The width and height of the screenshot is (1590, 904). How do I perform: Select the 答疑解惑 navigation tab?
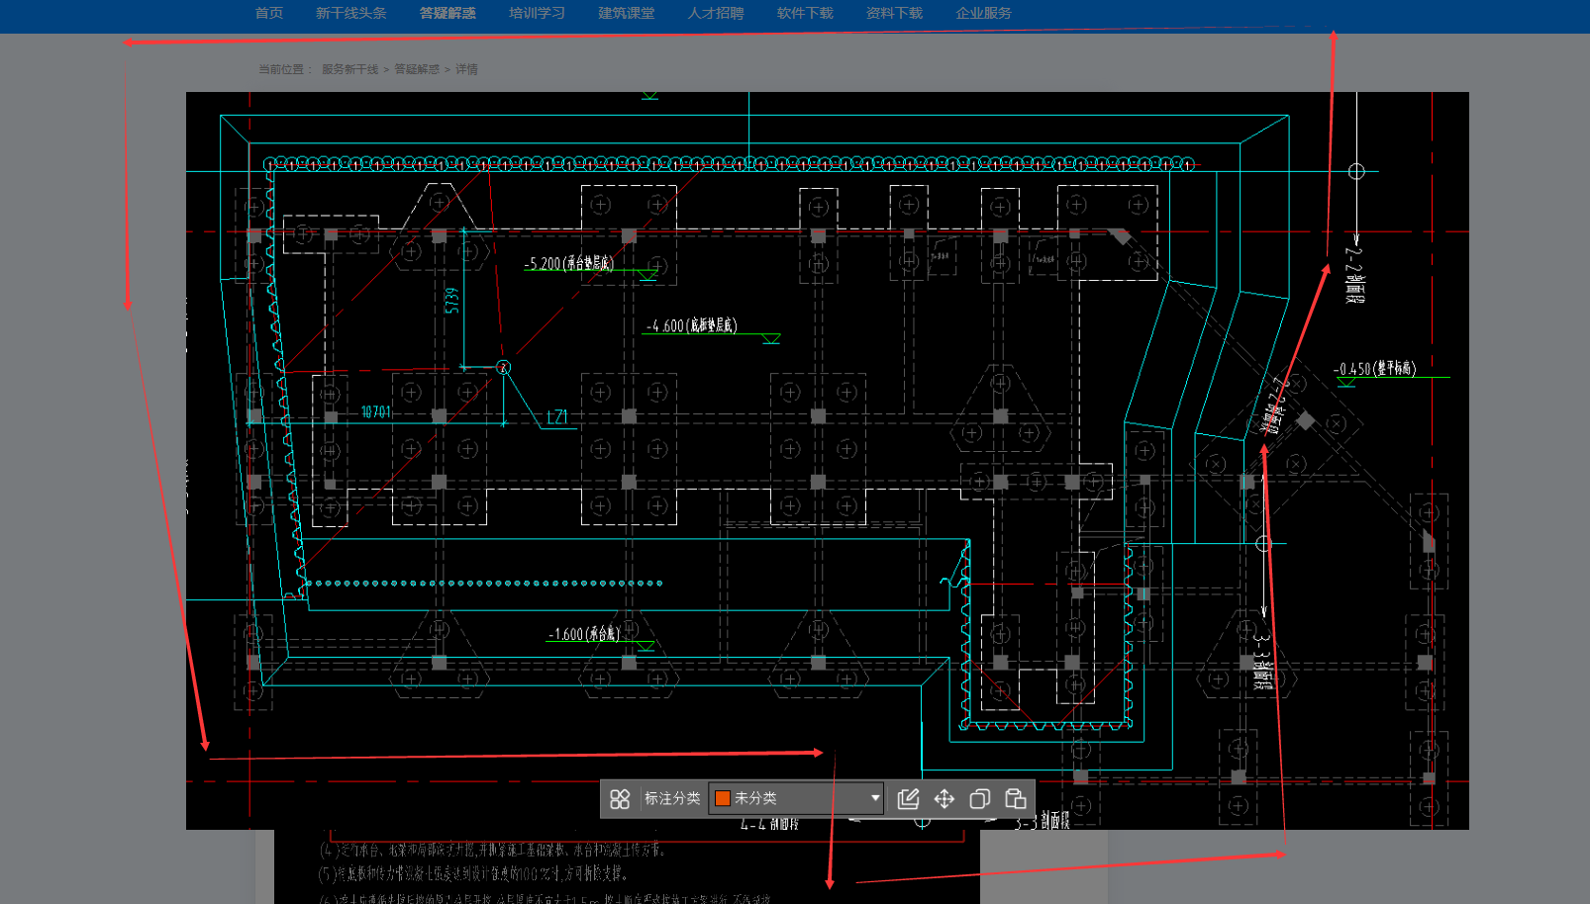[447, 13]
